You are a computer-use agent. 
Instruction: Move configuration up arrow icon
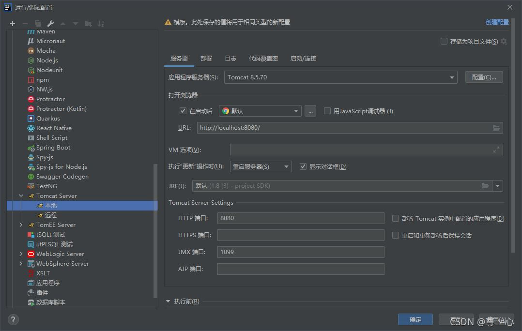(63, 24)
